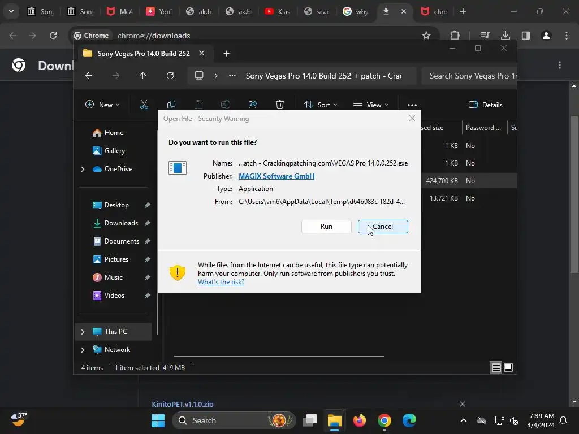The image size is (579, 434).
Task: Expand the This PC tree node
Action: click(x=83, y=332)
